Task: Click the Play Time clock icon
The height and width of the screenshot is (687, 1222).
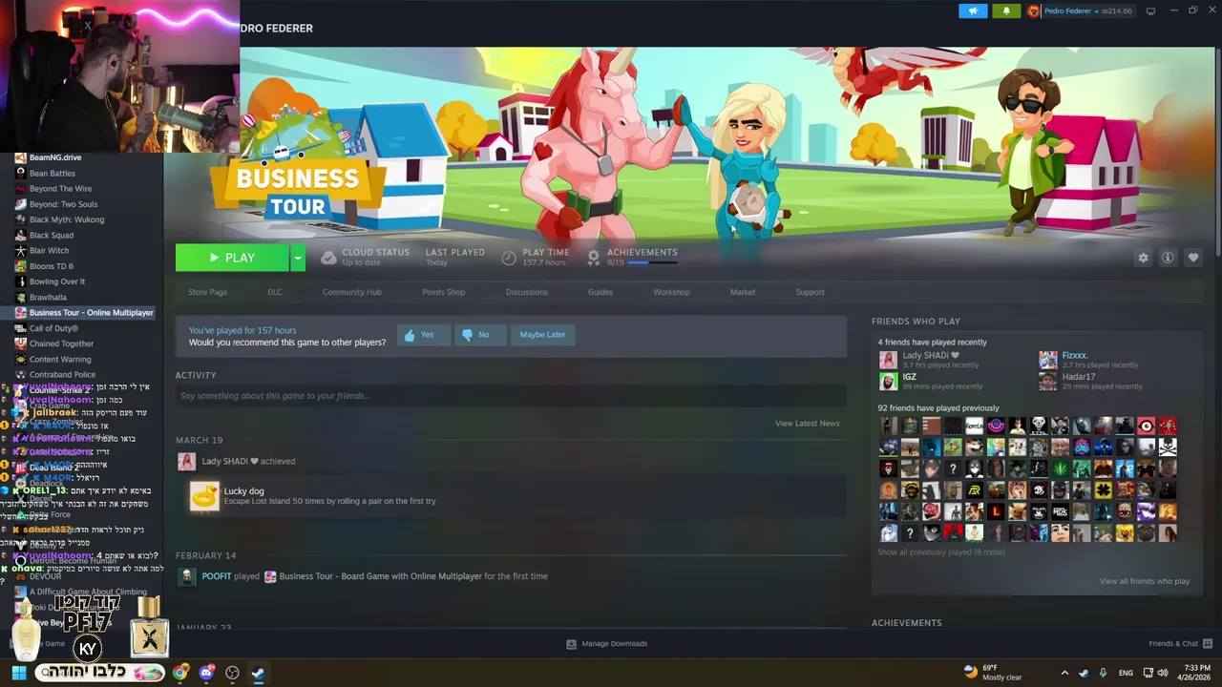Action: click(509, 258)
